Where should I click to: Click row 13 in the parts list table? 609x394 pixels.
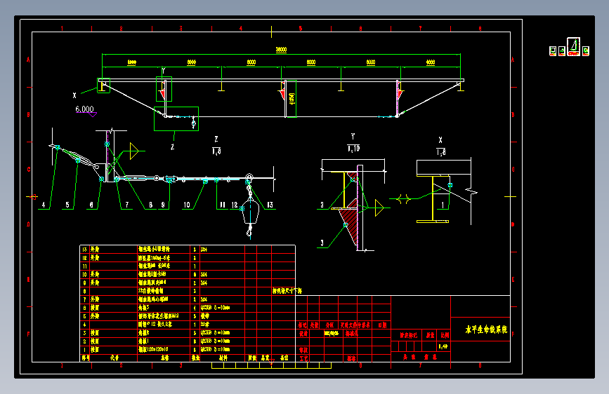pos(188,250)
